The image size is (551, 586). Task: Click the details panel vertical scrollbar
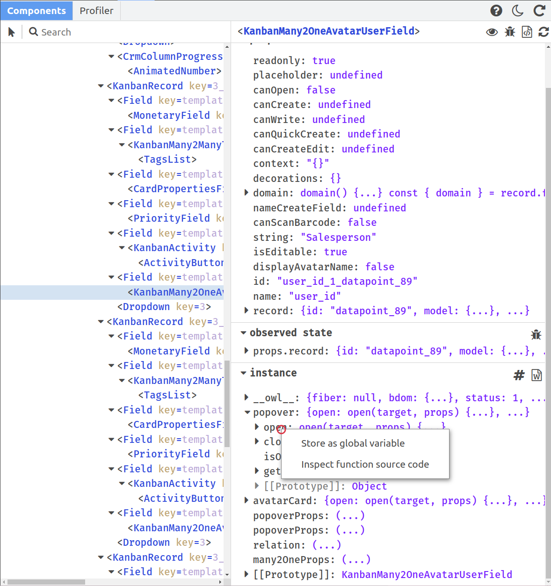tap(548, 332)
